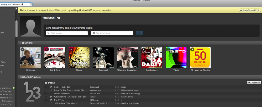This screenshot has width=262, height=107.
Task: Open the Manox Autumn Shine cover
Action: point(79,58)
